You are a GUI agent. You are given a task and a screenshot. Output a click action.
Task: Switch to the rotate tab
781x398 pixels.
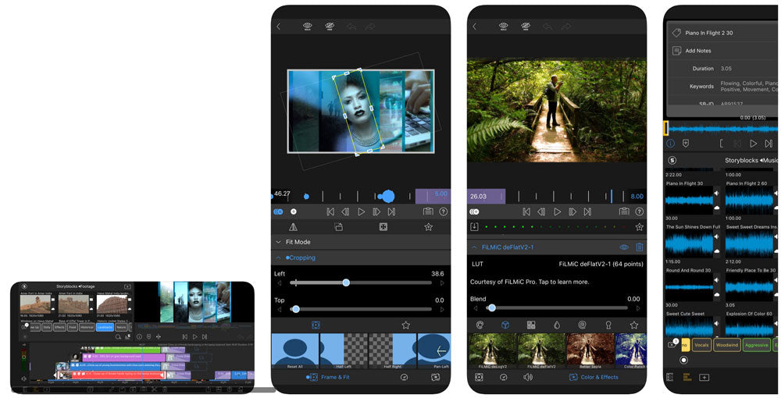pos(338,227)
